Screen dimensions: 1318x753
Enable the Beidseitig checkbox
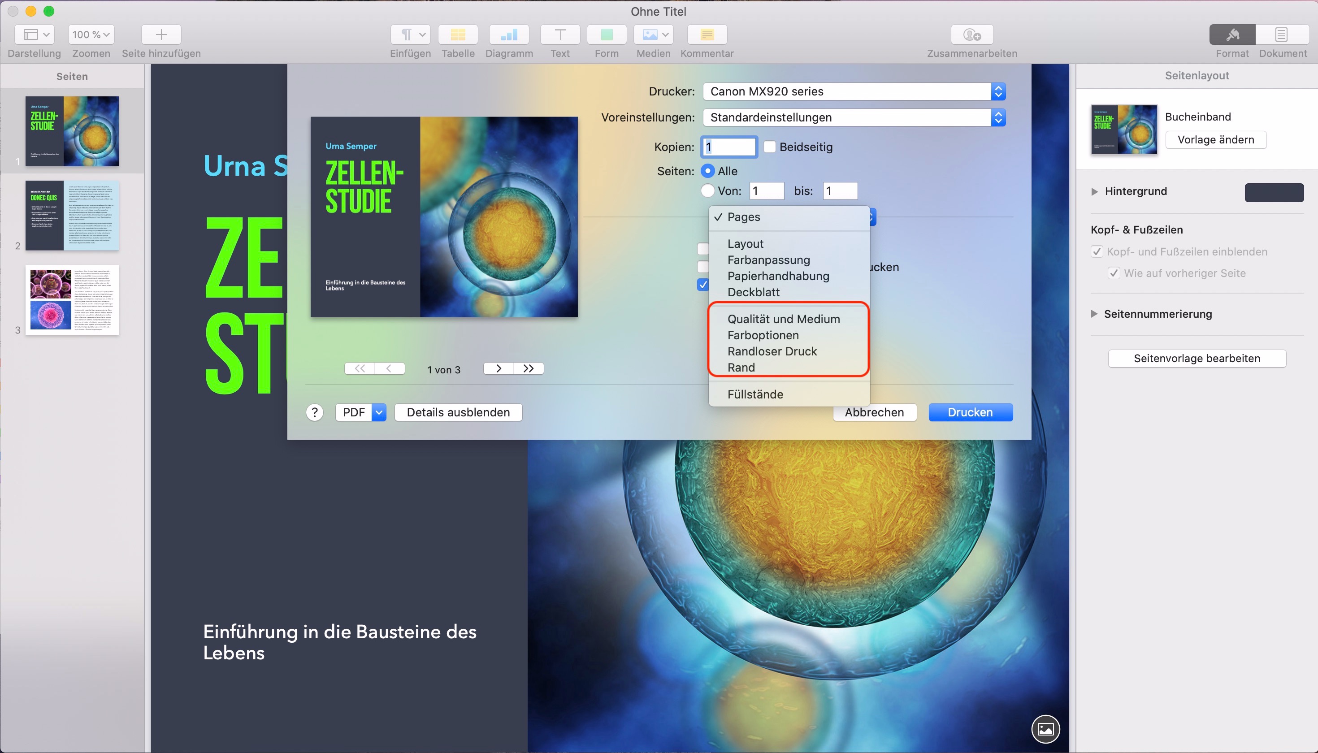click(x=770, y=147)
